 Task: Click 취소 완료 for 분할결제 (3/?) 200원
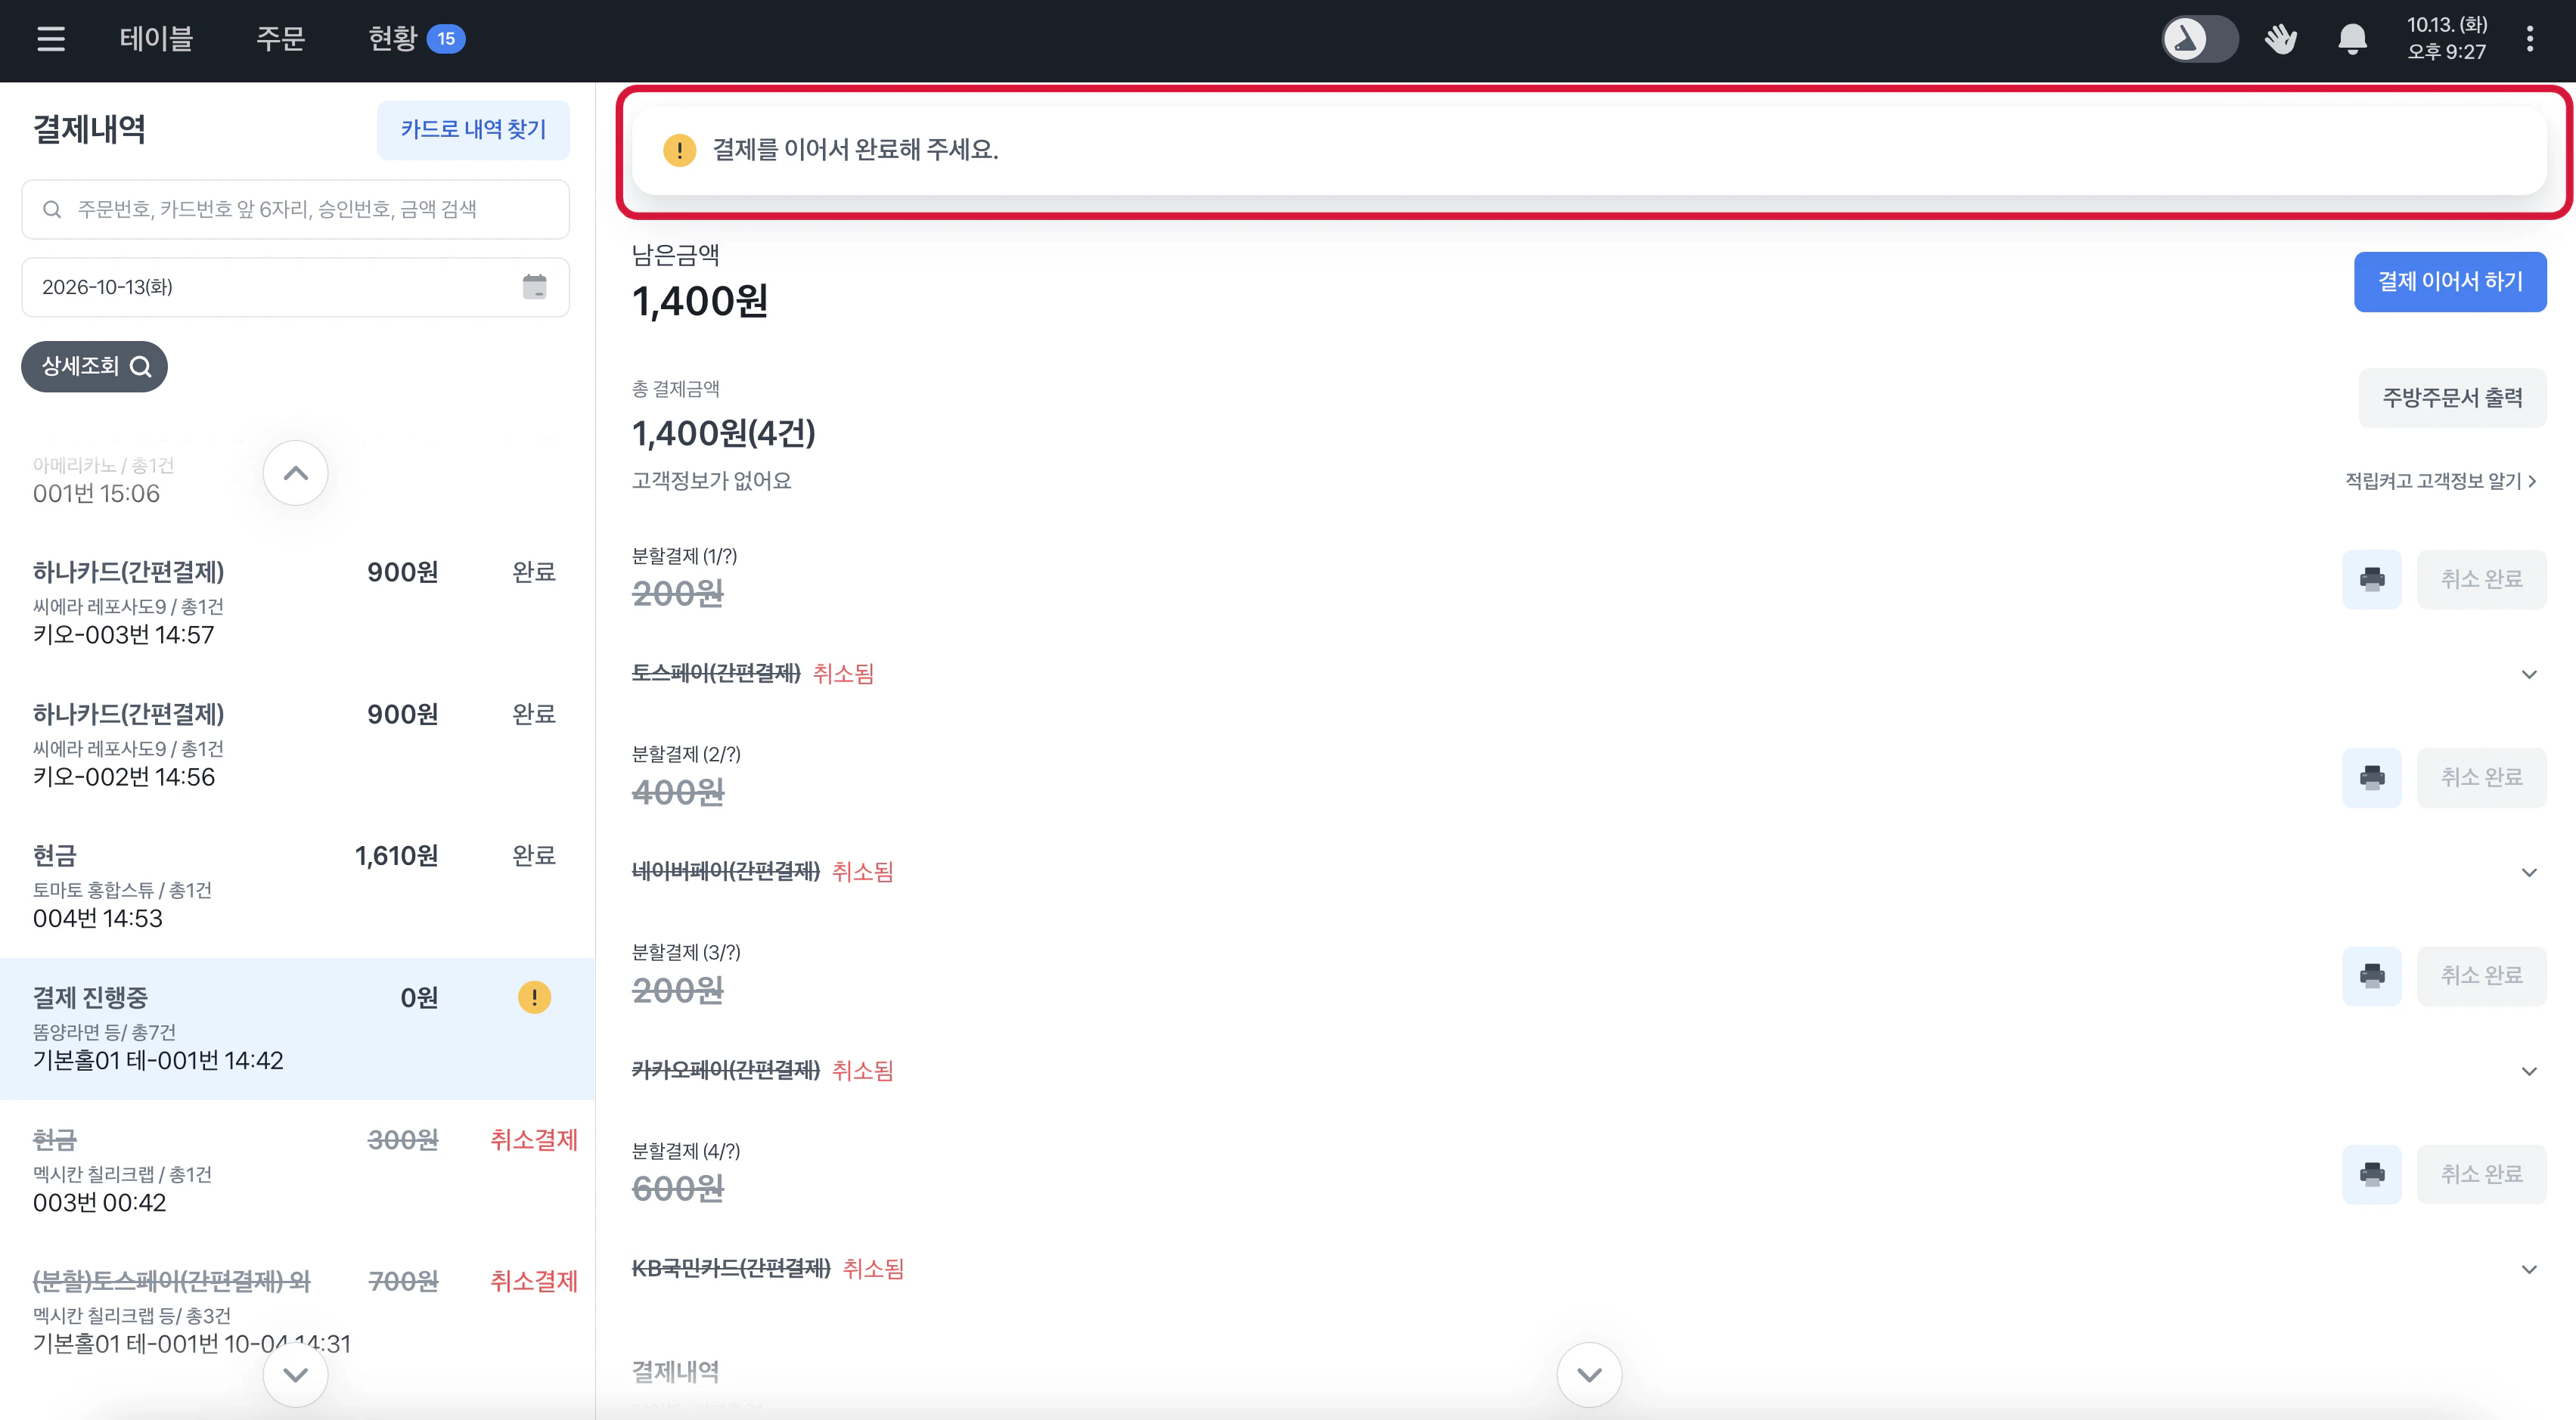2482,975
